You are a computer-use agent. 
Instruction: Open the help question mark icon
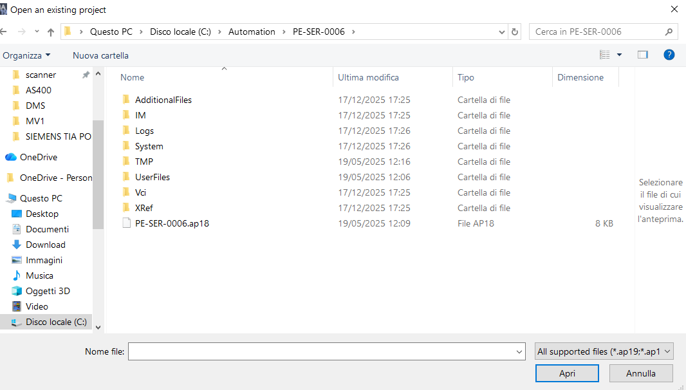tap(669, 55)
